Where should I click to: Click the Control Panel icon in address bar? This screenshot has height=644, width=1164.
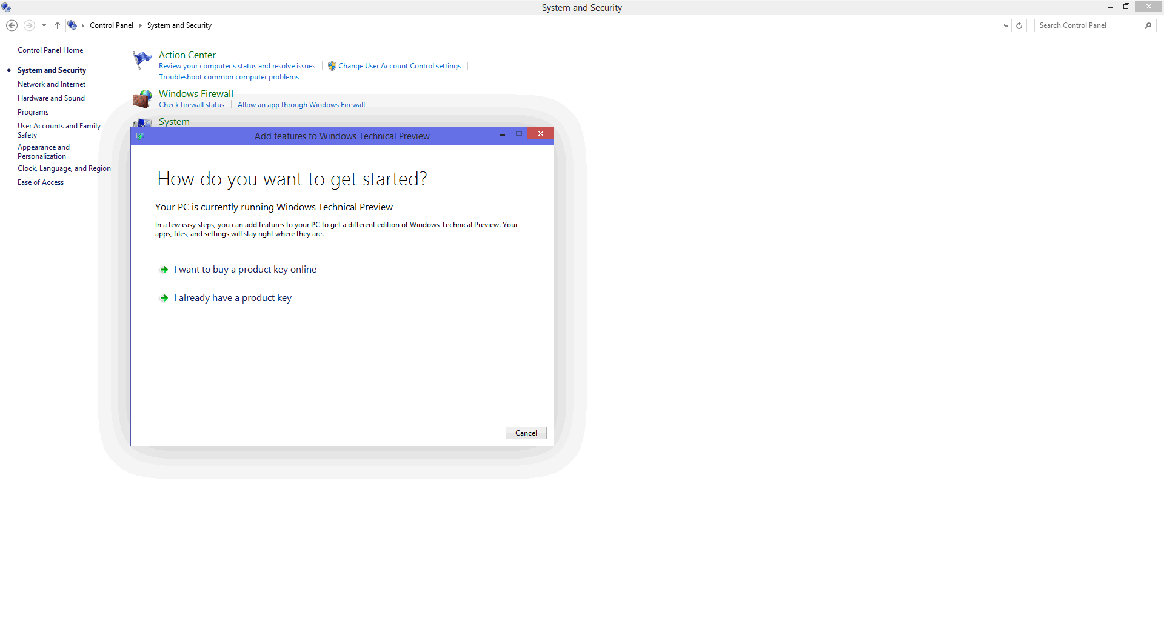pyautogui.click(x=72, y=25)
